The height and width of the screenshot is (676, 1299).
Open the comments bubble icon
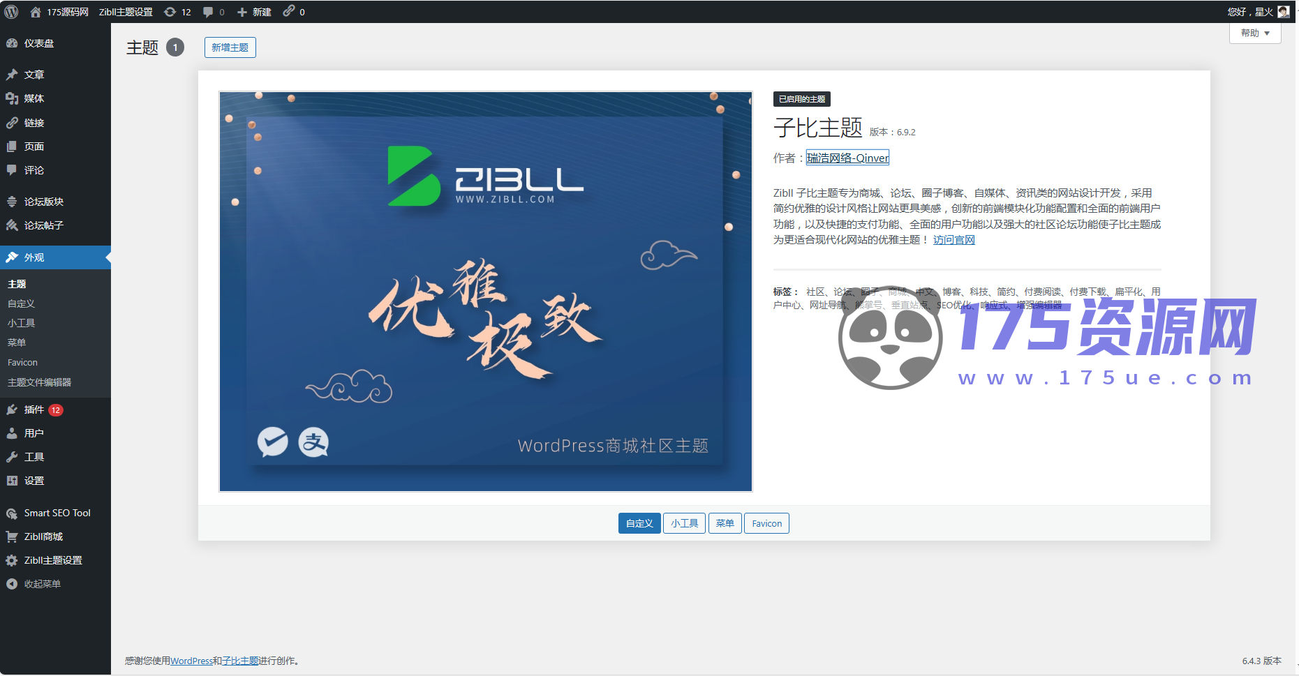point(208,12)
